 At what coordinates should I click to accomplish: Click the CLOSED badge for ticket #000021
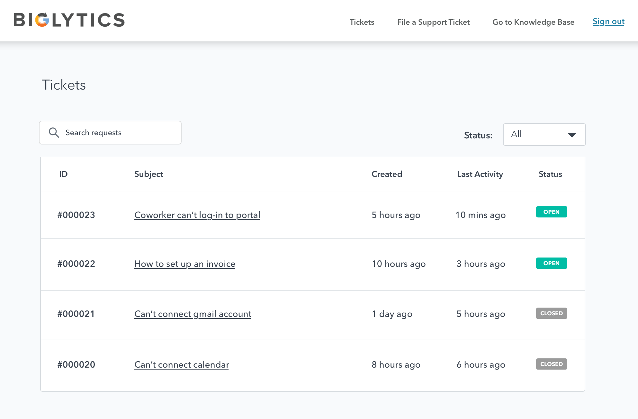[x=551, y=313]
